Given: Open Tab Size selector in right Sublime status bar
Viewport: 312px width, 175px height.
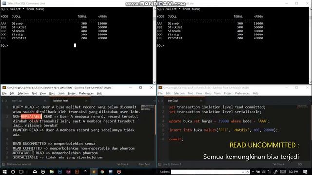Looking at the screenshot, I should pyautogui.click(x=278, y=164).
